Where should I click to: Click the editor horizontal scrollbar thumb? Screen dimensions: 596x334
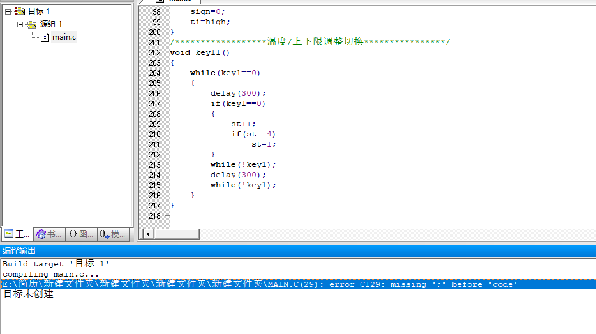tap(370, 234)
